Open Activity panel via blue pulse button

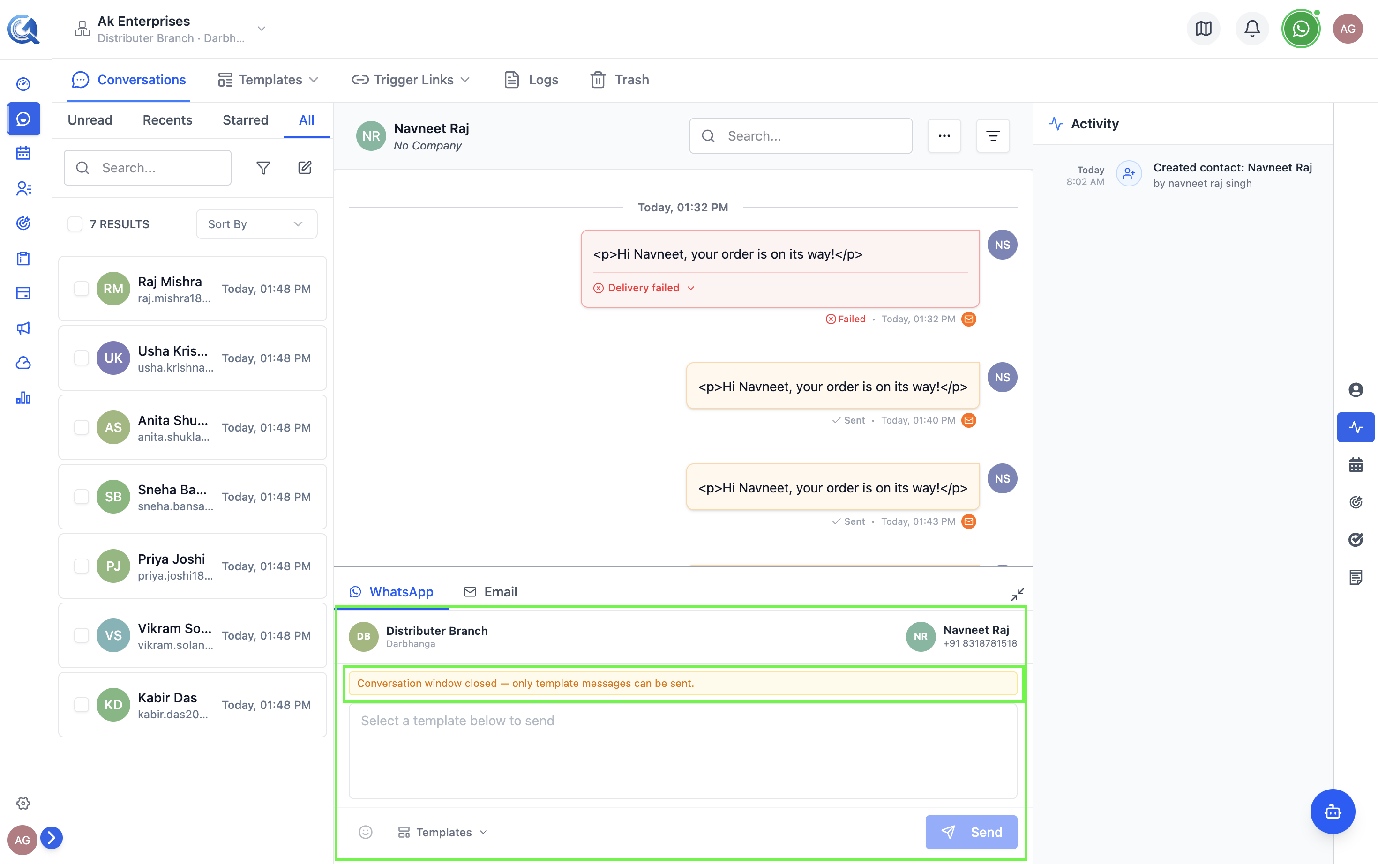pos(1356,427)
